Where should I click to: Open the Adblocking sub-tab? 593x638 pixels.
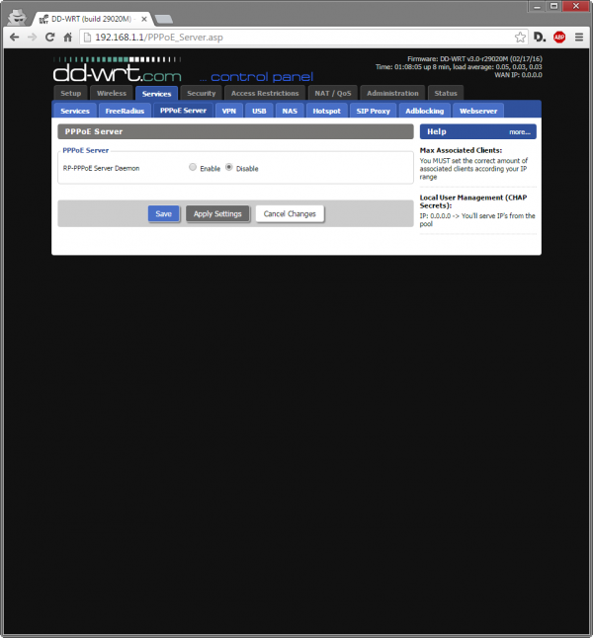point(424,111)
